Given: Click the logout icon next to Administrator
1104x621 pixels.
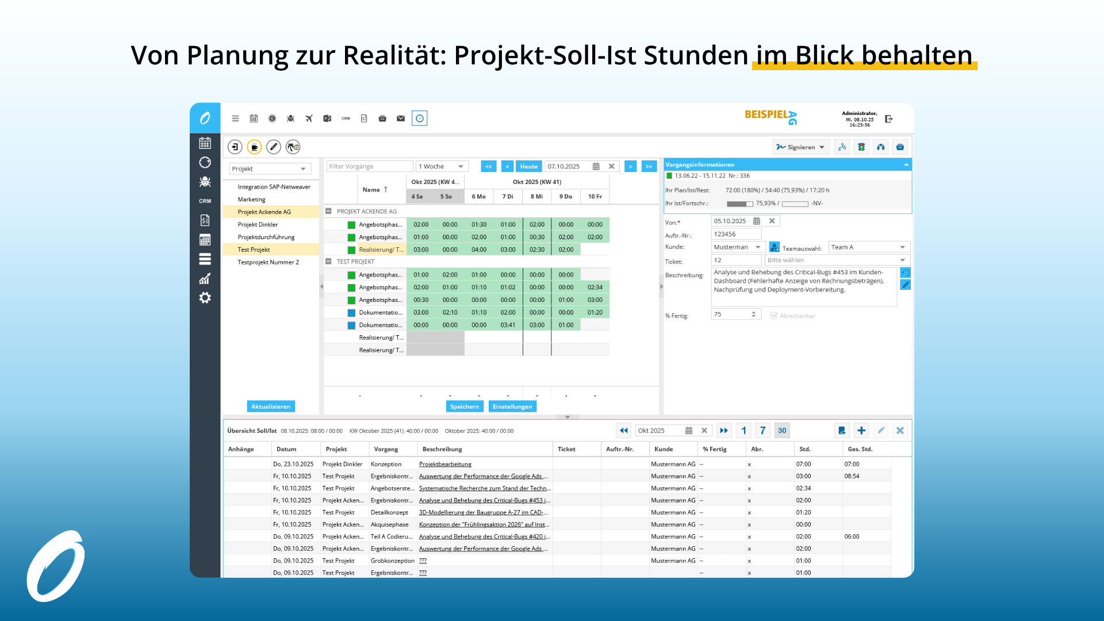Looking at the screenshot, I should 889,119.
